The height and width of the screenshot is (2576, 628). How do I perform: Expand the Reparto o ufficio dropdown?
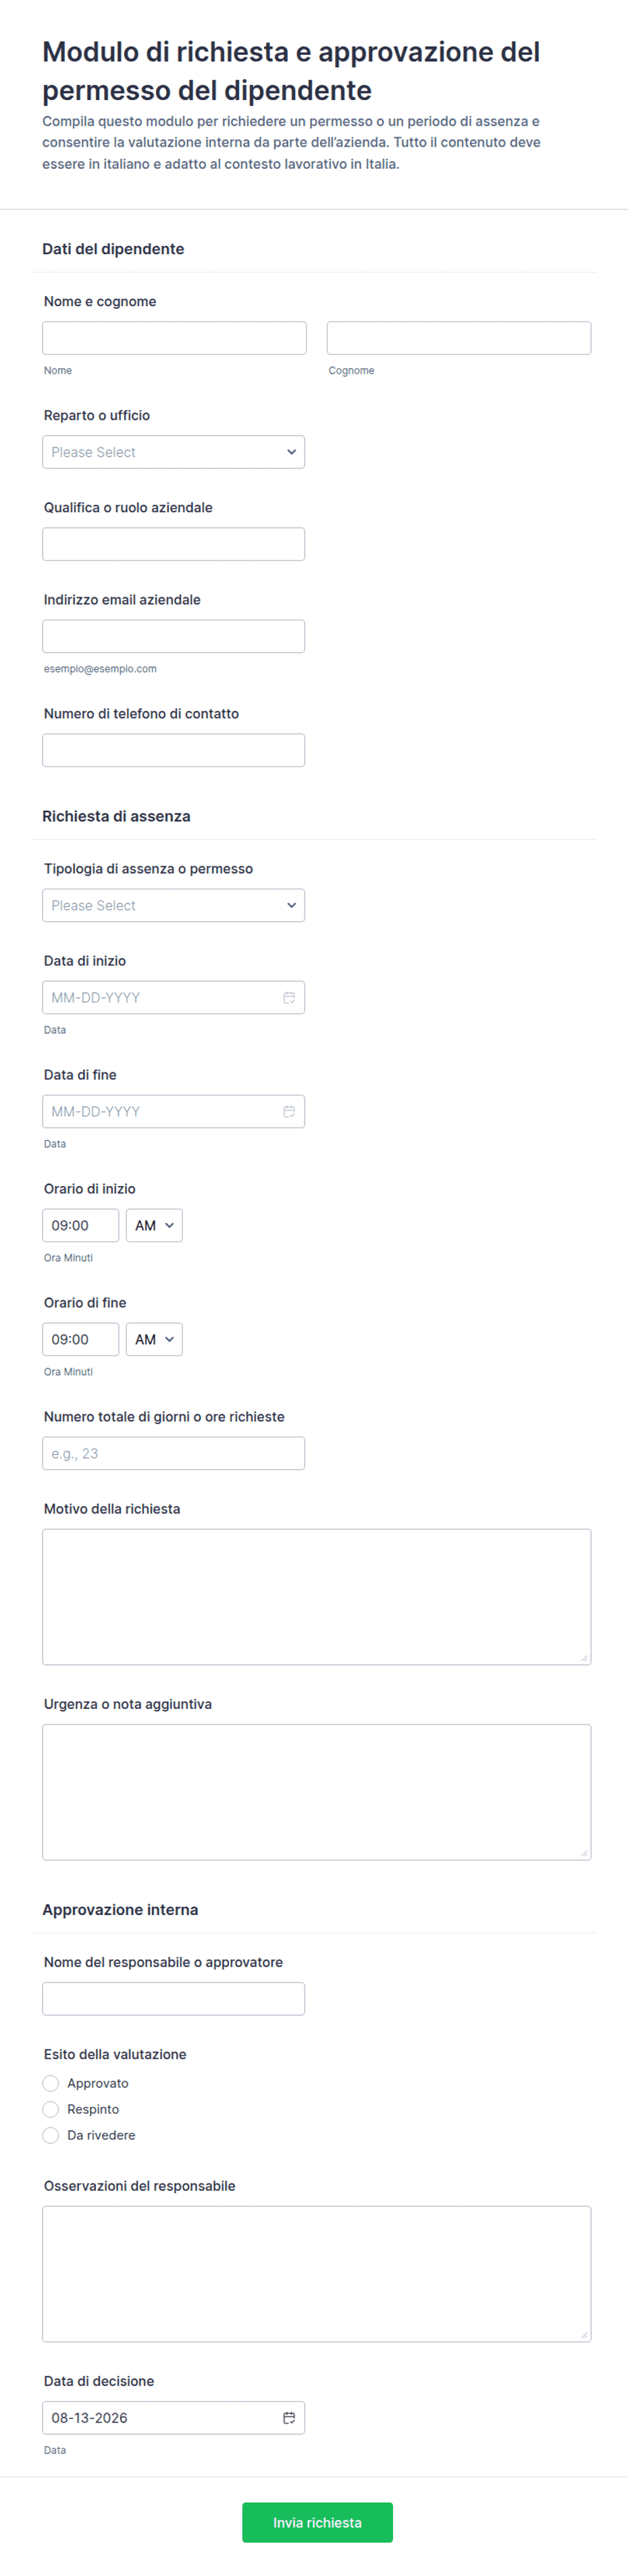click(173, 452)
